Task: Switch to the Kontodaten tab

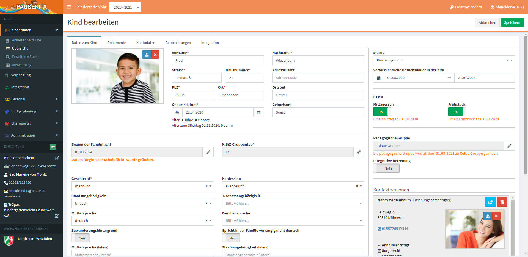Action: [146, 43]
